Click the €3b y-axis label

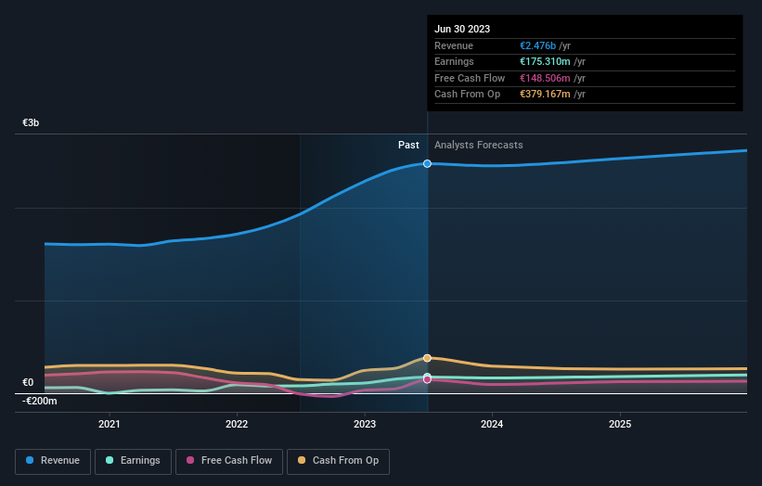pyautogui.click(x=31, y=122)
